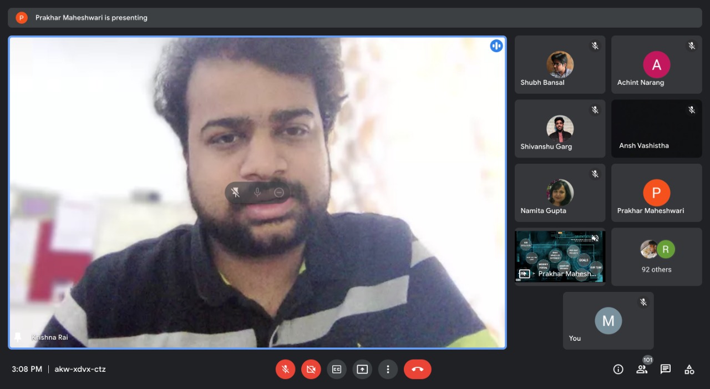Click the meeting code akw-xdvx-ctz
The image size is (710, 389).
(x=80, y=369)
